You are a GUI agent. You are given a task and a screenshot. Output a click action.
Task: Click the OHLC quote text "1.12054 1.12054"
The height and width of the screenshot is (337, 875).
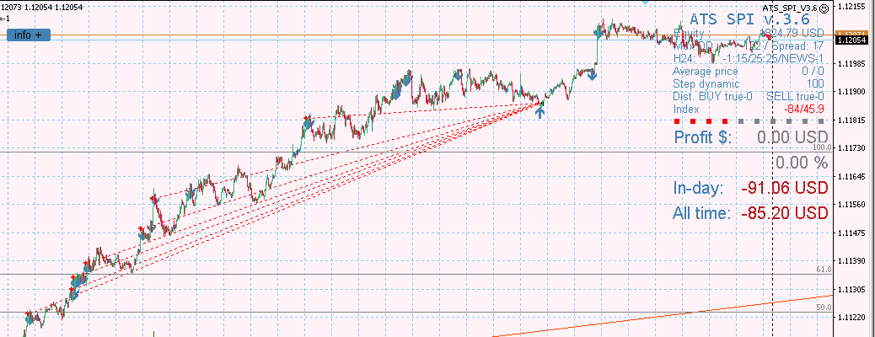[x=55, y=6]
